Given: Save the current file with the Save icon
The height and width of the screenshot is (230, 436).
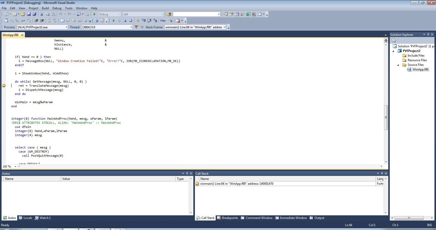Looking at the screenshot, I should point(29,14).
